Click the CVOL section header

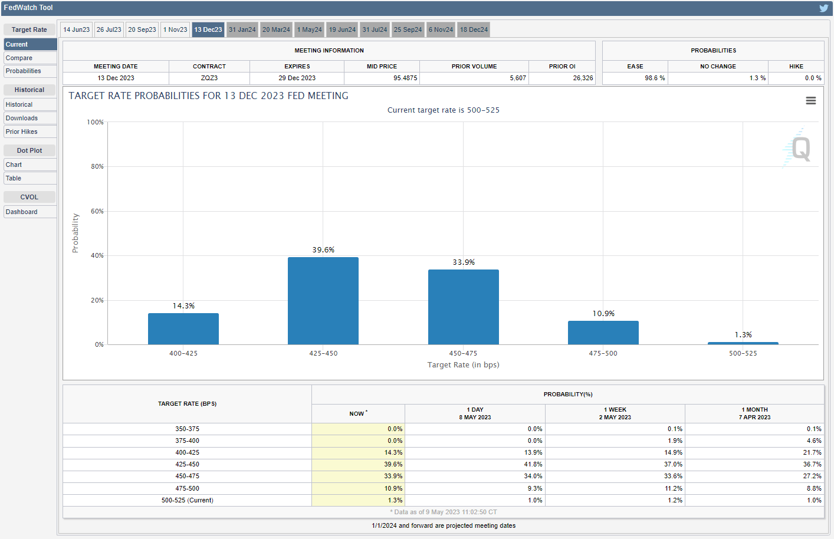tap(29, 197)
